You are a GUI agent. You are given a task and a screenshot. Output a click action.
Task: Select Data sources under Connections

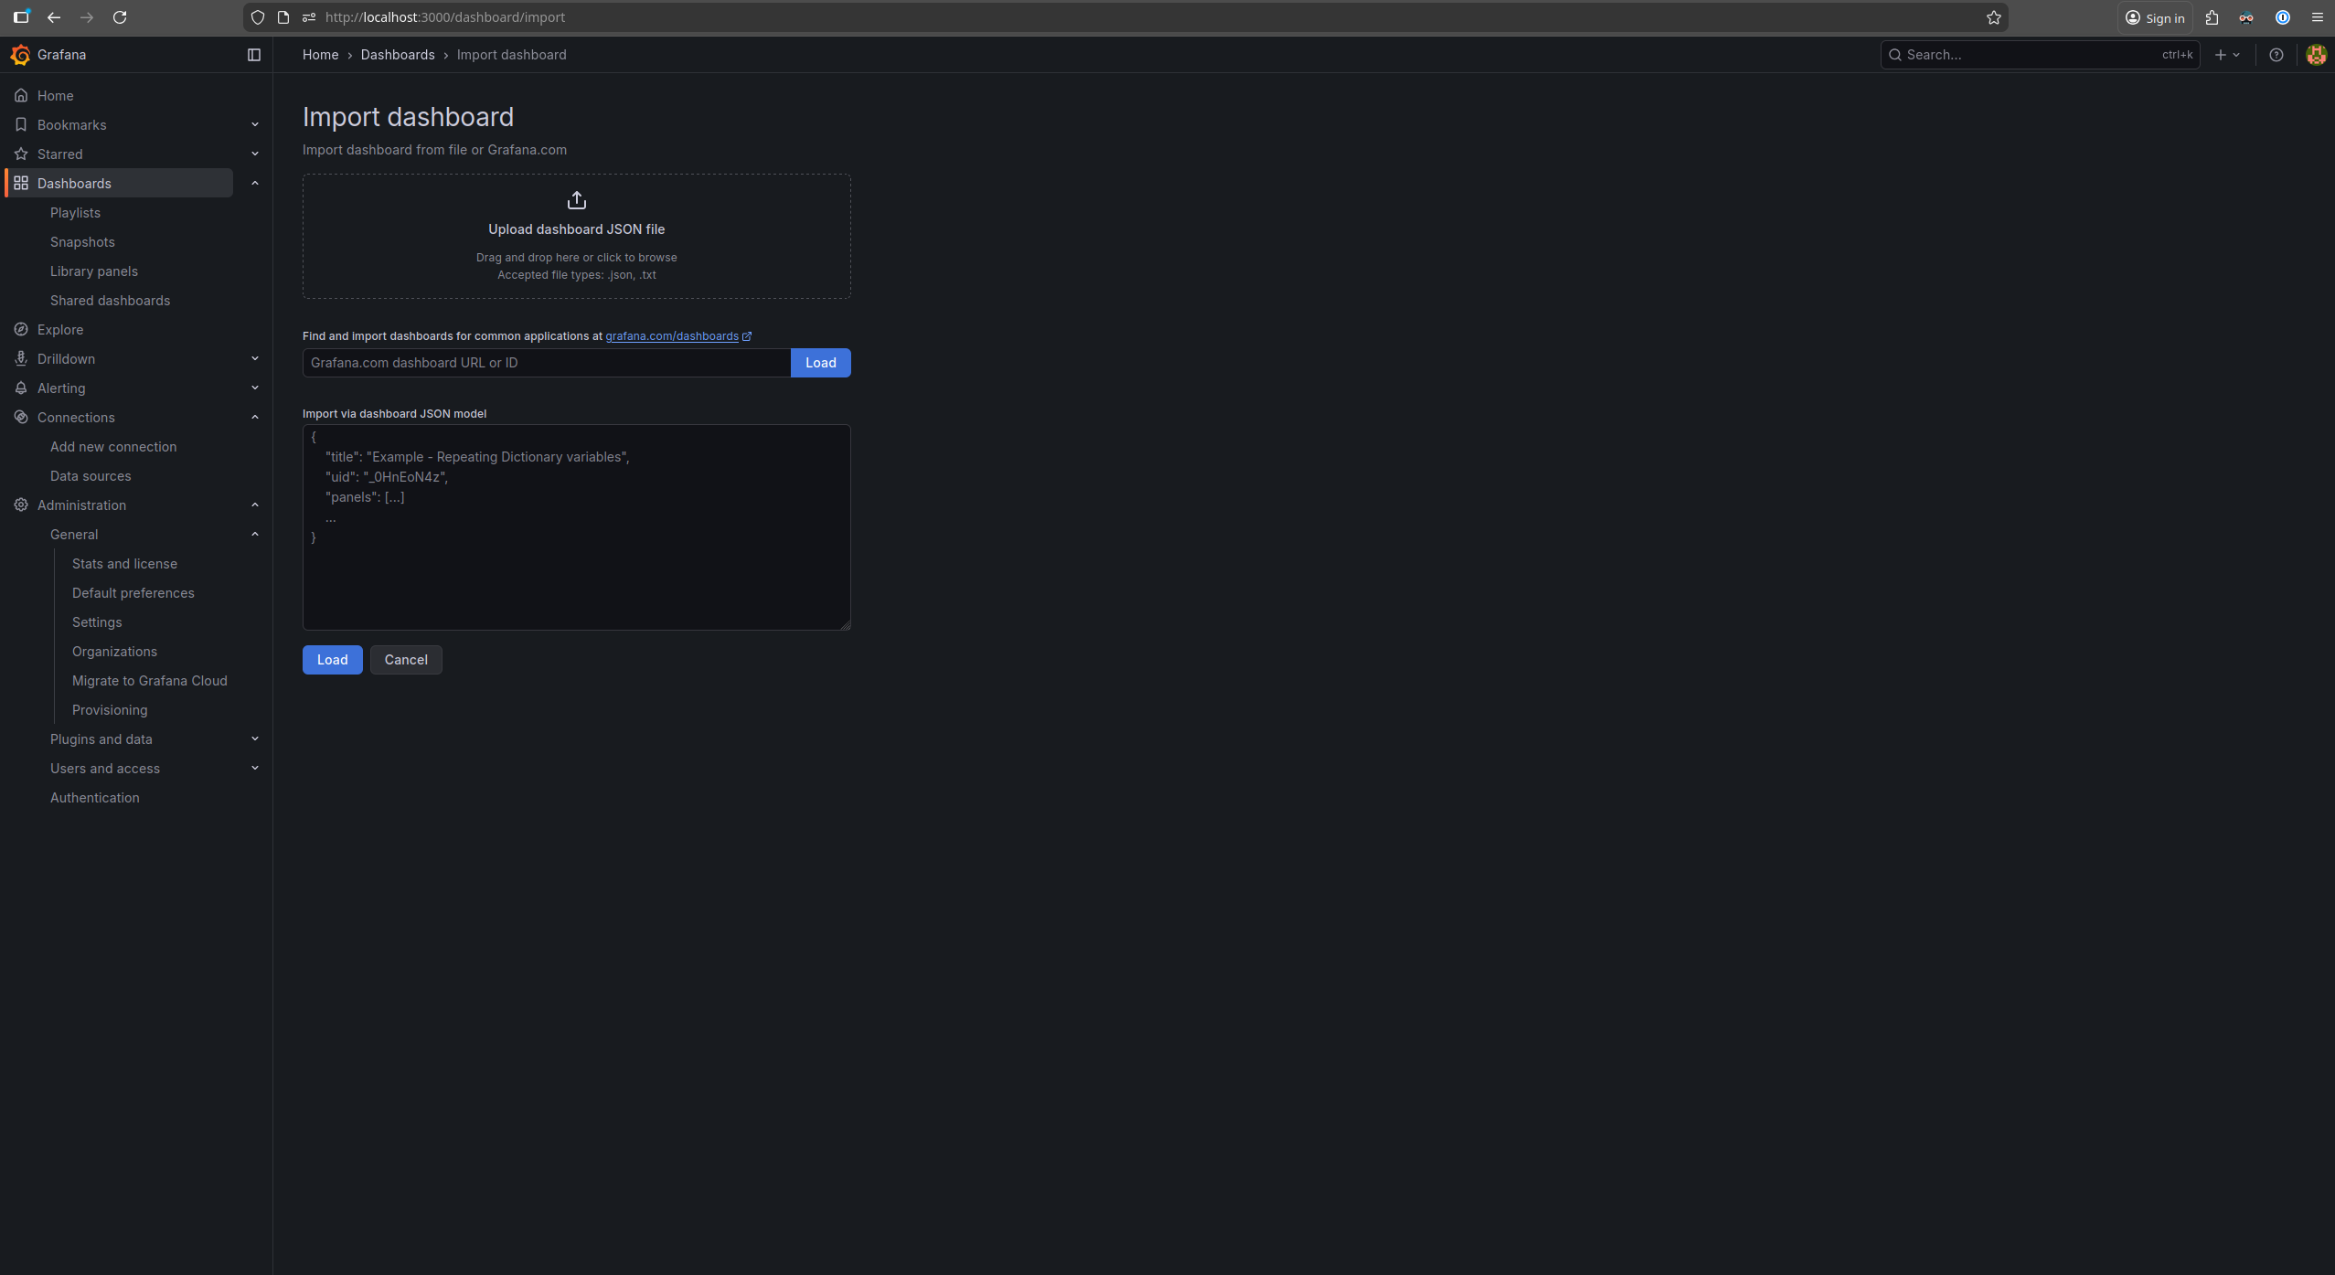[x=91, y=476]
